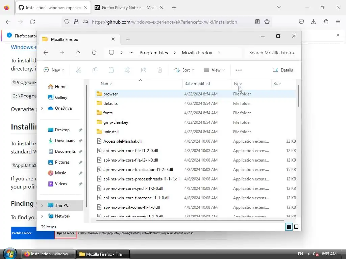Toggle the Details pane button
The width and height of the screenshot is (346, 259).
(283, 70)
